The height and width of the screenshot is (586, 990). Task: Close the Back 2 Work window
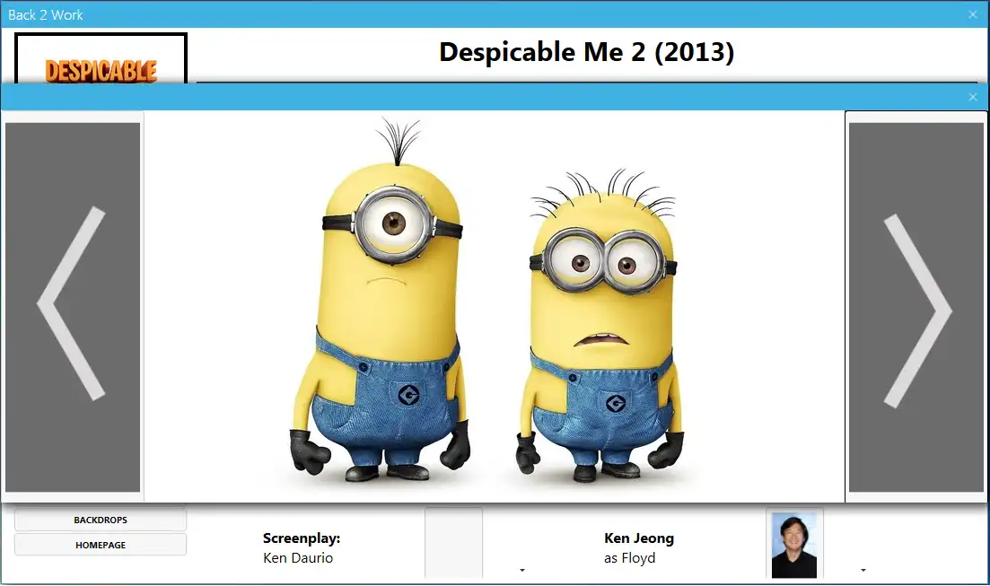973,14
